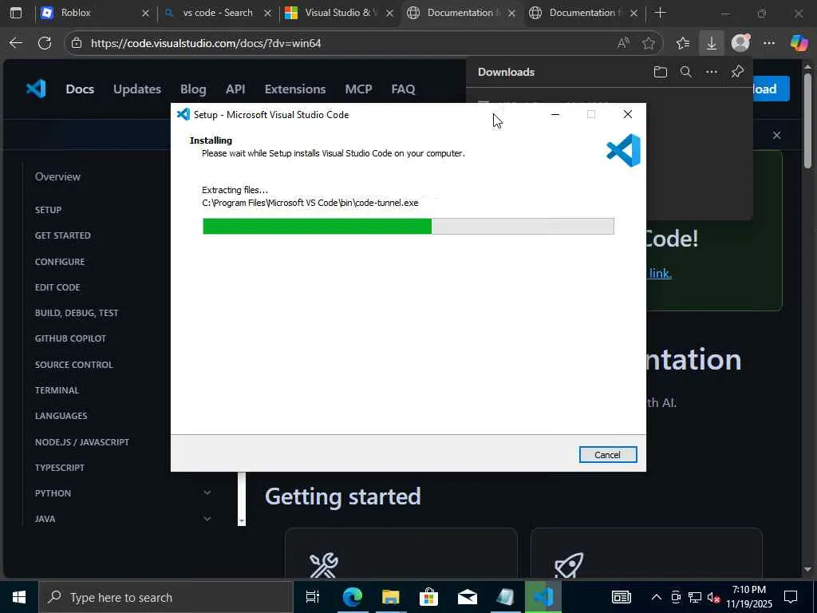Viewport: 817px width, 613px height.
Task: Open the API nav item
Action: pyautogui.click(x=235, y=89)
